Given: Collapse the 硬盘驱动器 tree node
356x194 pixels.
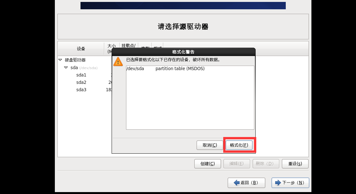Looking at the screenshot, I should (x=60, y=60).
